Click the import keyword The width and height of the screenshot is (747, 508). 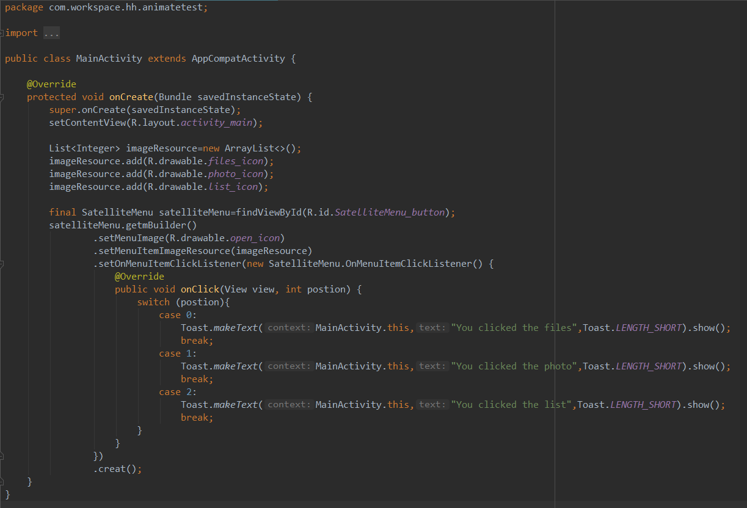click(x=21, y=33)
